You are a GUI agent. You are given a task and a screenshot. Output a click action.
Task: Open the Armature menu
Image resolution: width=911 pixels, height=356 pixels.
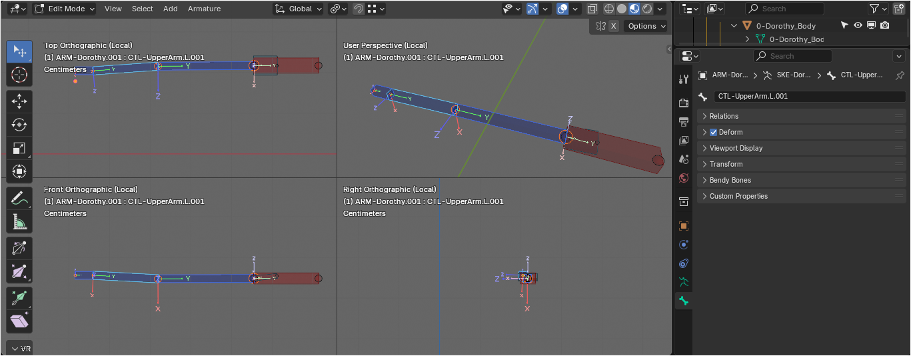click(x=204, y=9)
